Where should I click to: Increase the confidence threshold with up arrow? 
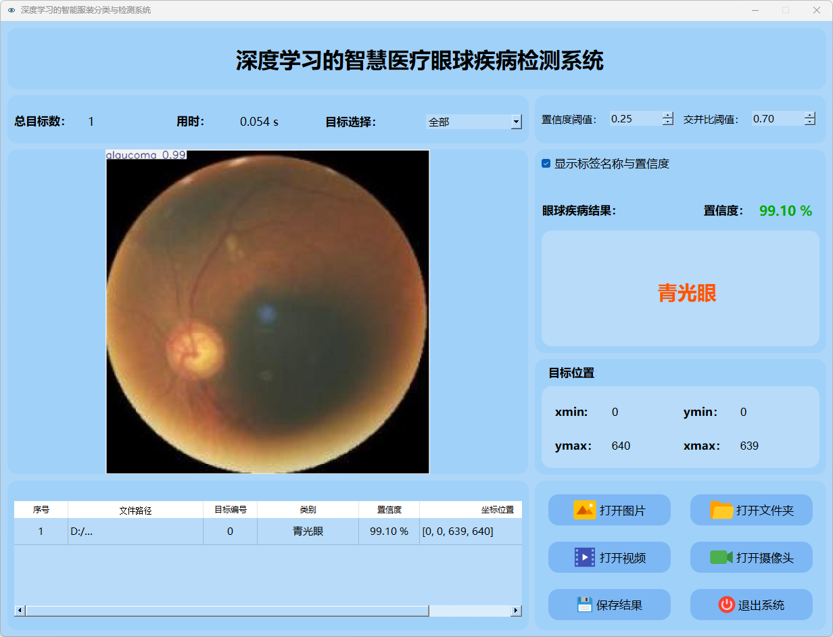(x=668, y=116)
